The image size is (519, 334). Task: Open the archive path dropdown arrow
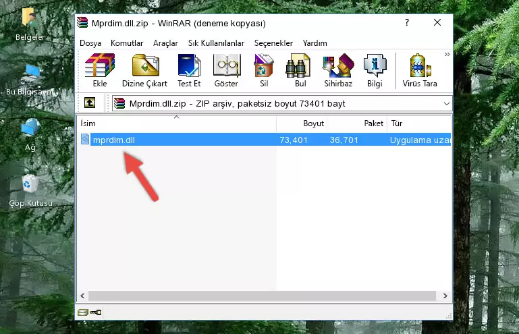447,104
